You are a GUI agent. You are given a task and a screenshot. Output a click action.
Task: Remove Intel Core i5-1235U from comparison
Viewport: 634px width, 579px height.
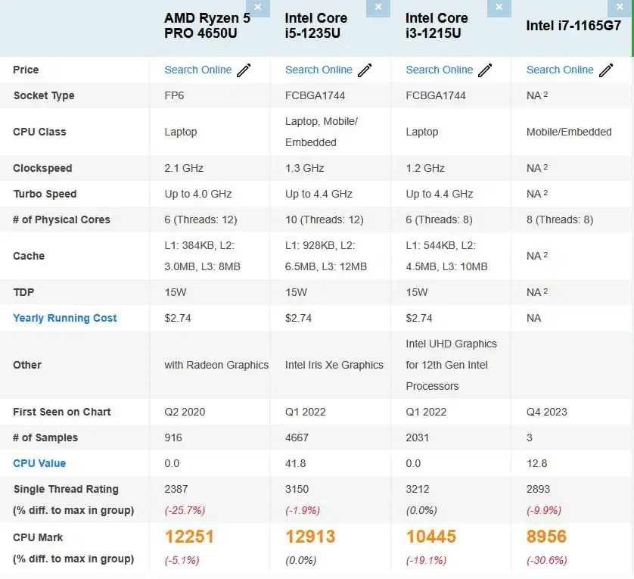(378, 8)
